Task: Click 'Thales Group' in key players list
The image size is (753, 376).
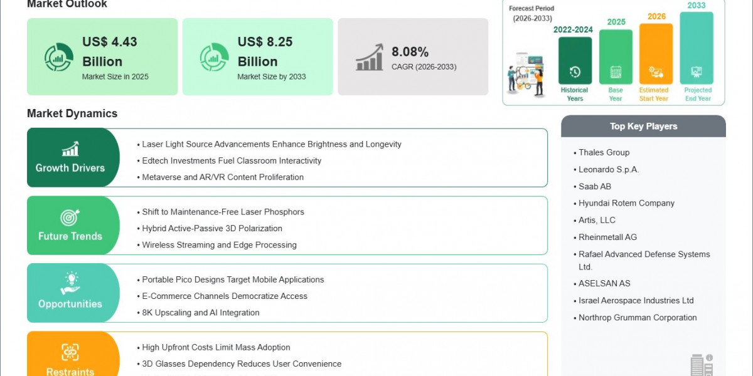Action: (x=604, y=152)
